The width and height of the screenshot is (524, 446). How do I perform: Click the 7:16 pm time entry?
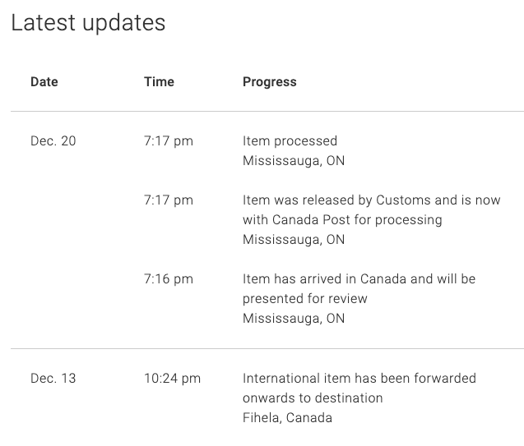[x=168, y=279]
